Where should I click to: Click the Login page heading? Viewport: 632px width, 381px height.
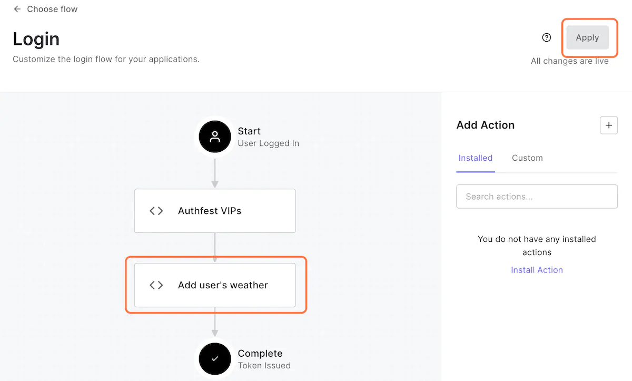[36, 39]
